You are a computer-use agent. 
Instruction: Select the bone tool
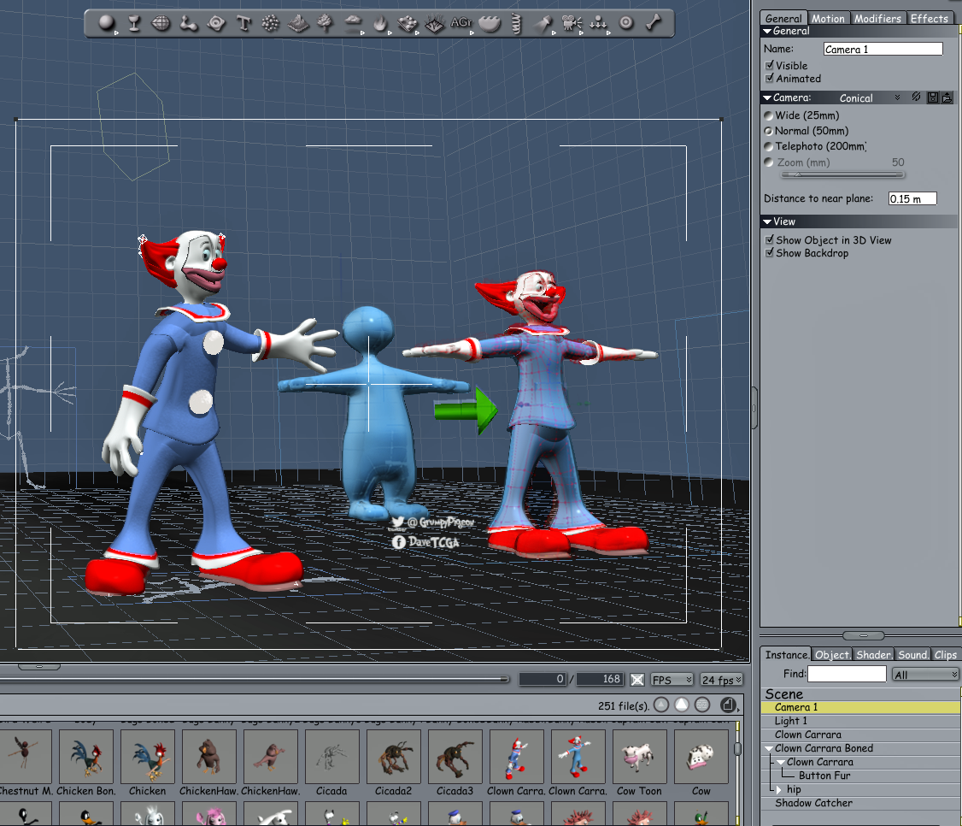pyautogui.click(x=654, y=23)
